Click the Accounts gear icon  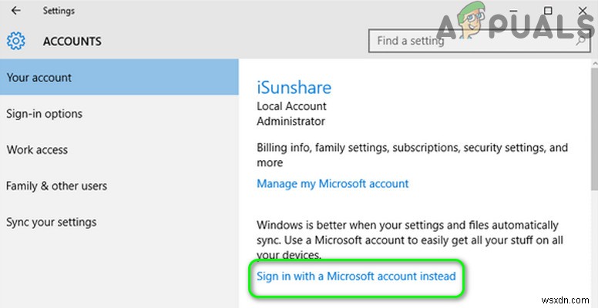pyautogui.click(x=16, y=41)
